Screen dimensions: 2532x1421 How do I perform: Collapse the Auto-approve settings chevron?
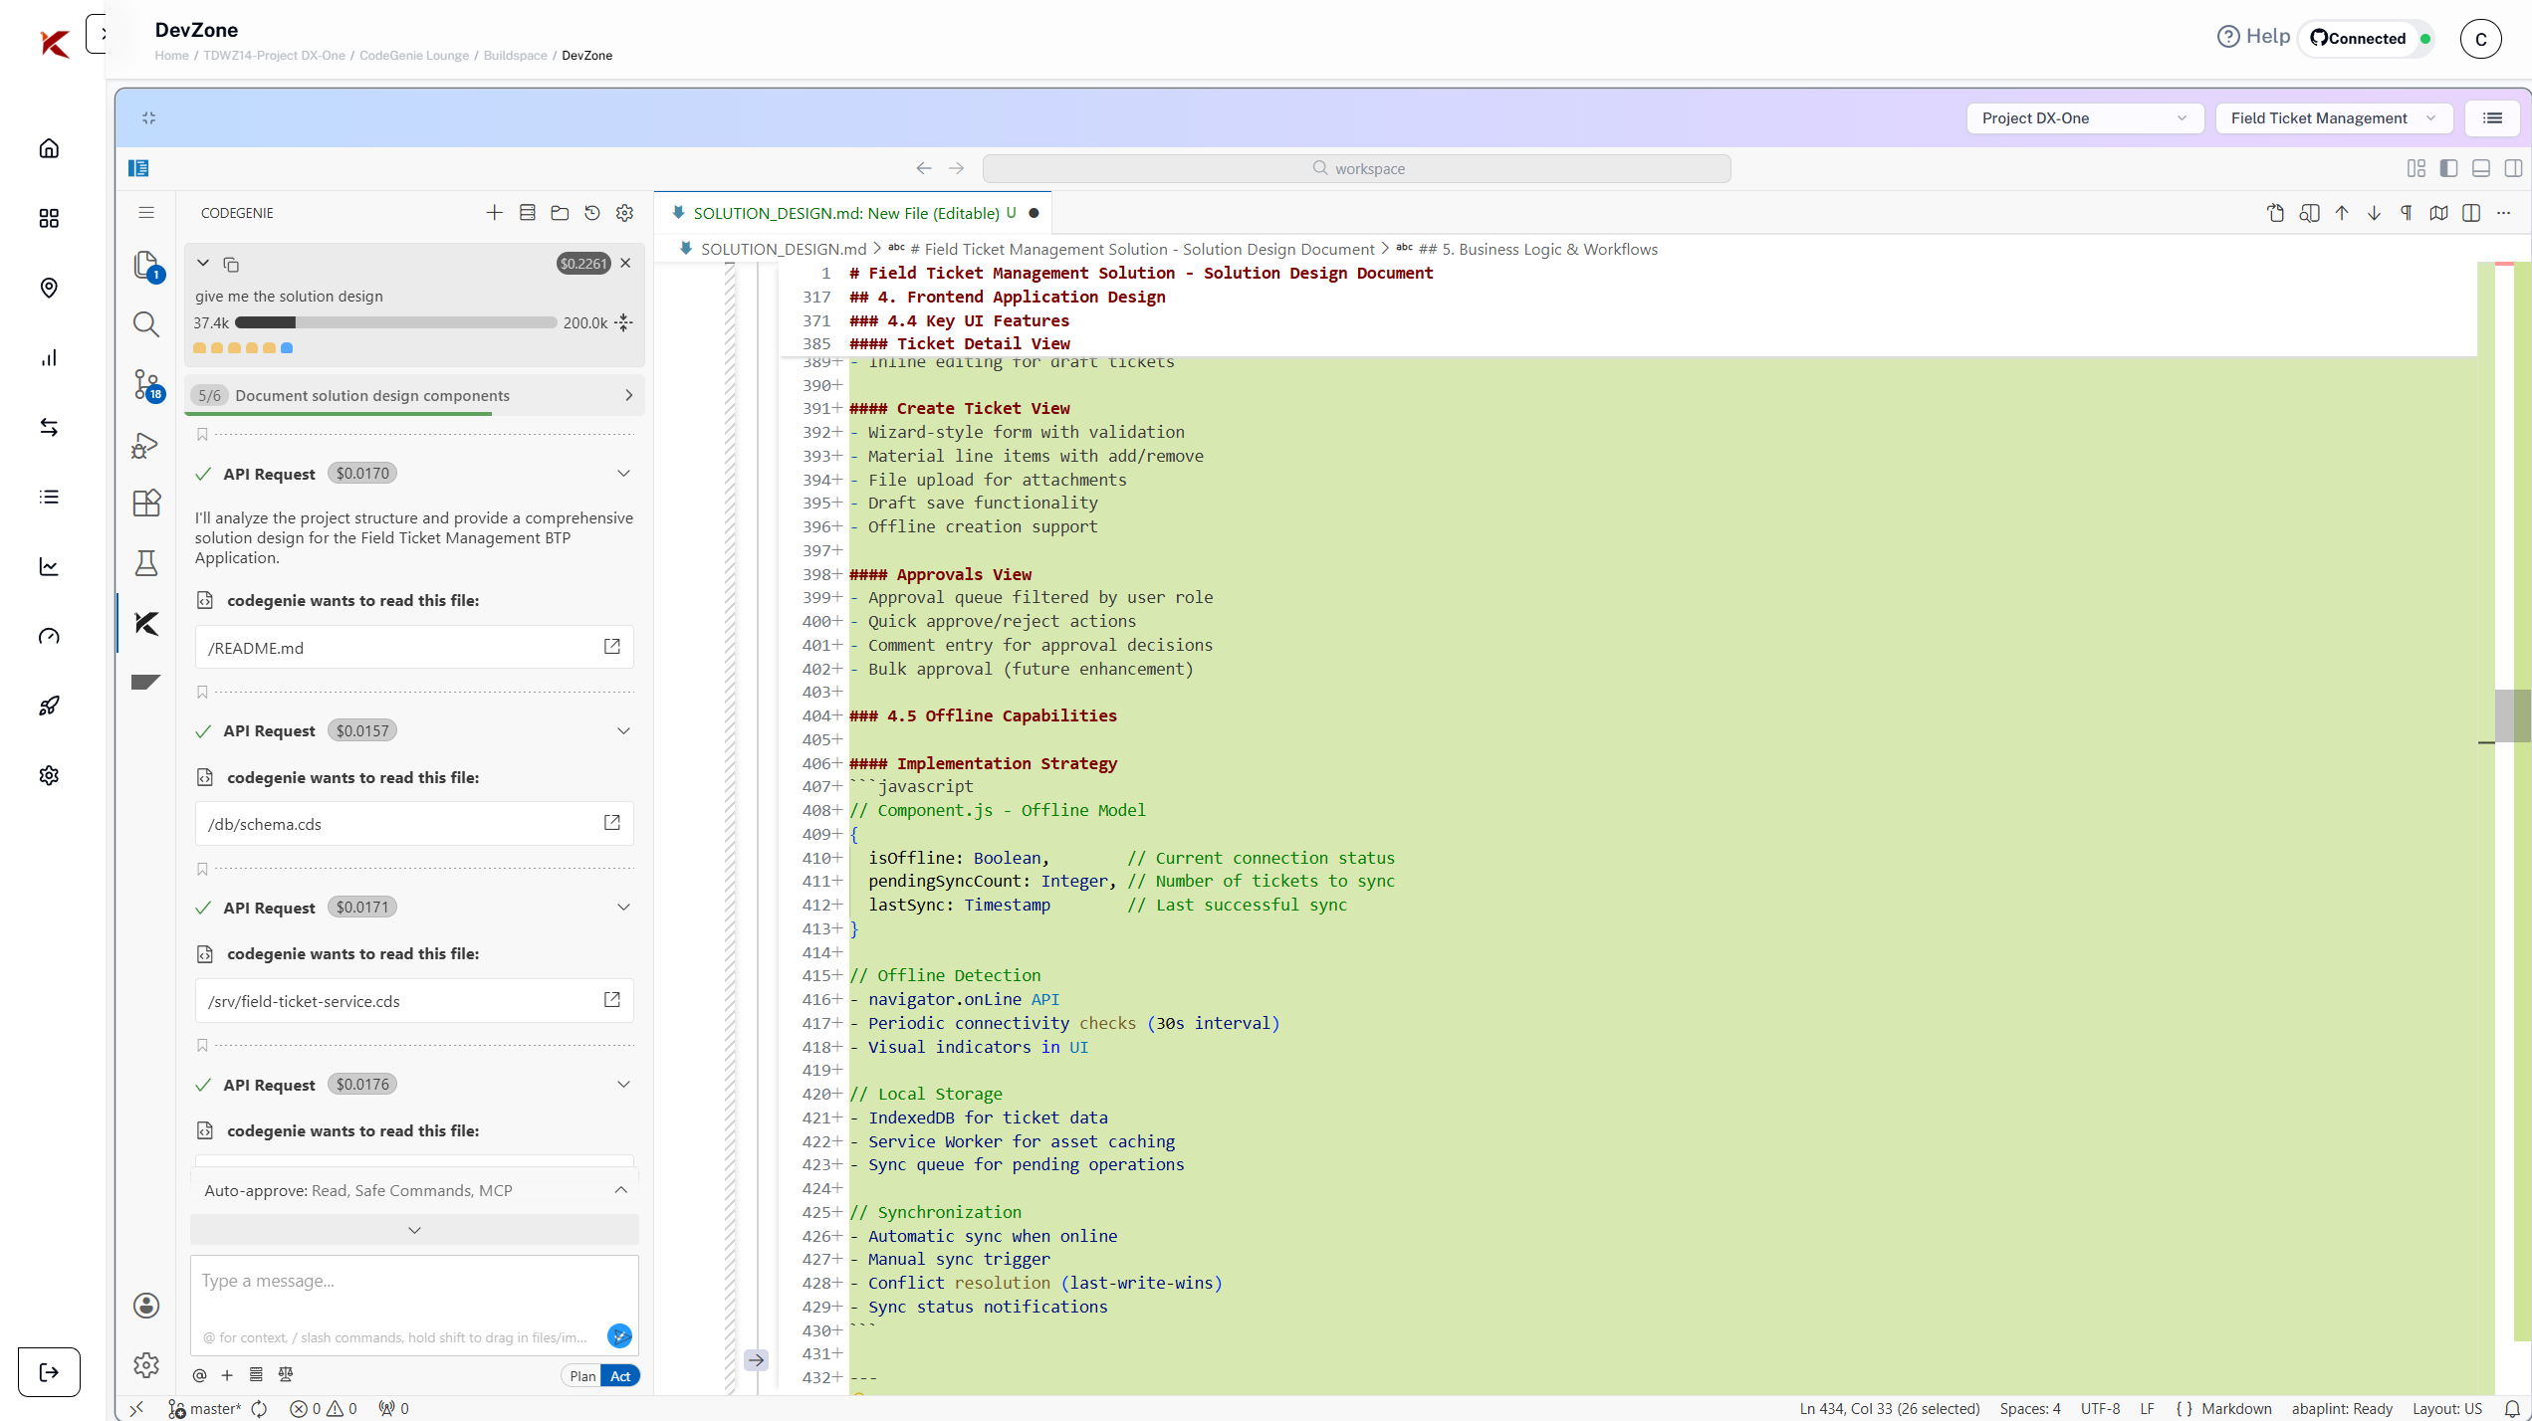tap(621, 1190)
